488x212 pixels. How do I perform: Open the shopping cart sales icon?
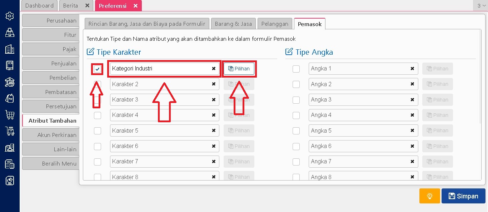pos(10,115)
